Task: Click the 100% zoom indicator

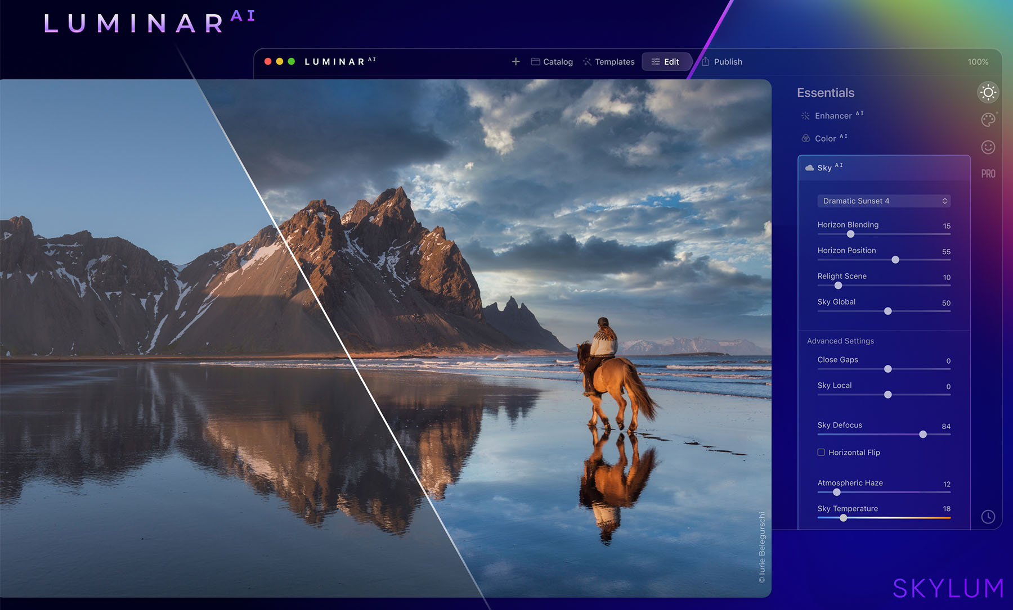Action: (x=978, y=62)
